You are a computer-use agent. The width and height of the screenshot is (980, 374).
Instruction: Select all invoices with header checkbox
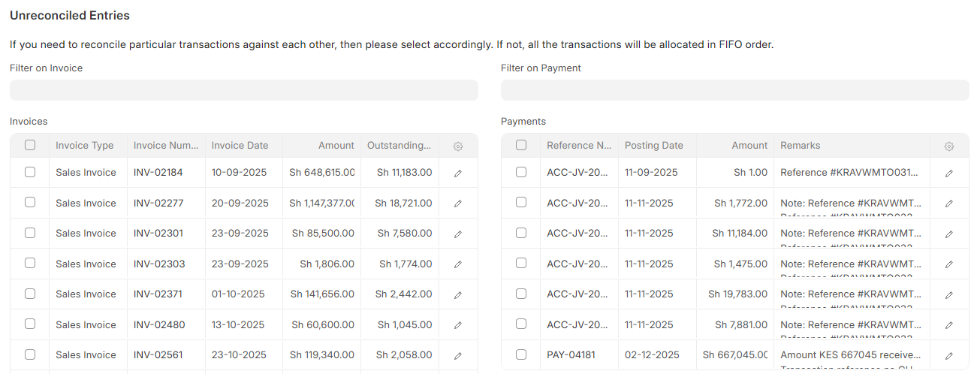(x=30, y=146)
